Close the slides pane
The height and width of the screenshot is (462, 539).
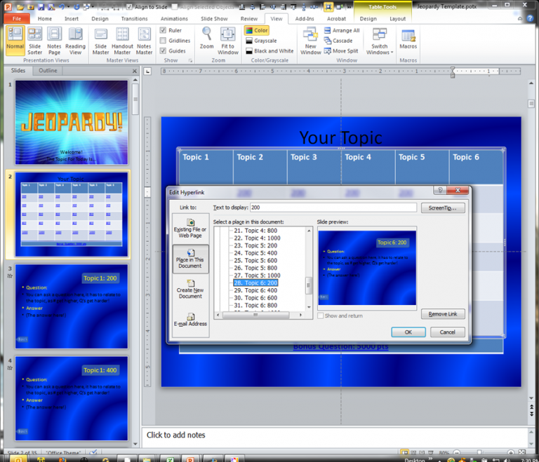click(135, 71)
